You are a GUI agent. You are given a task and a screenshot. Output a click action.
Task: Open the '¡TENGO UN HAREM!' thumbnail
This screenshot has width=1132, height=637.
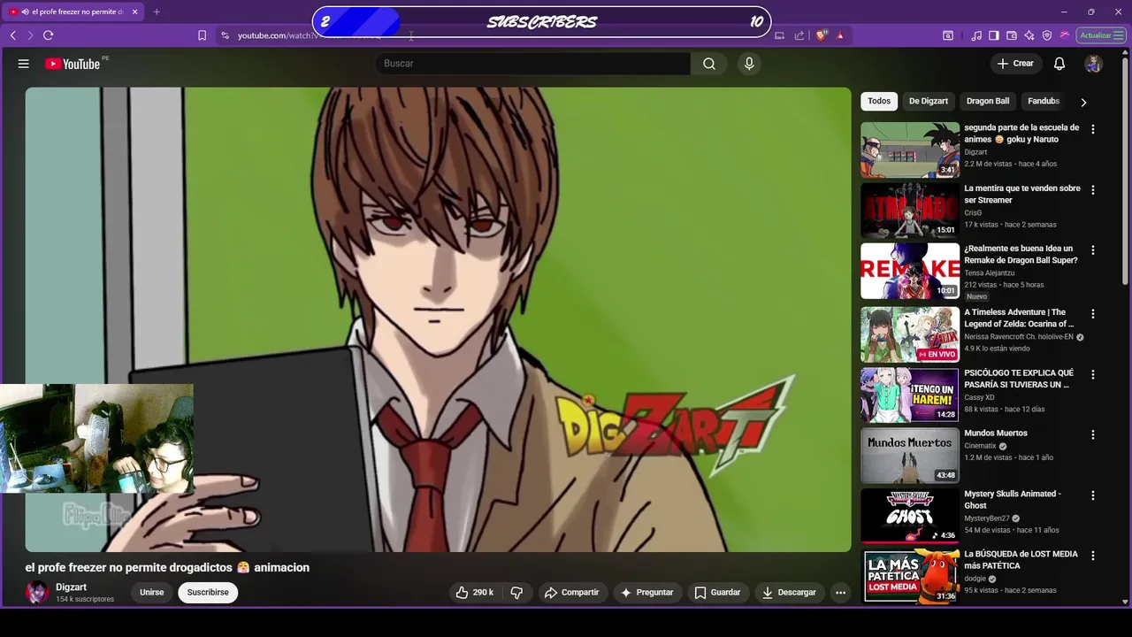(910, 395)
